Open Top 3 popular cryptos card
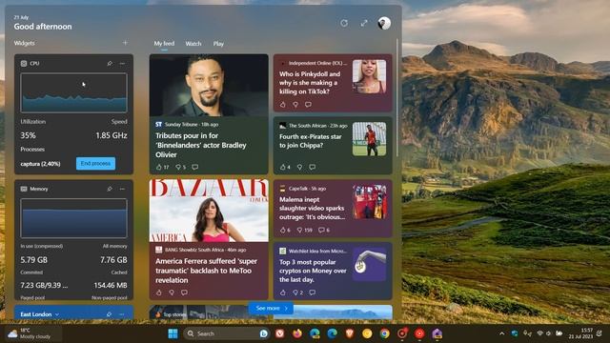The image size is (610, 343). [x=313, y=271]
